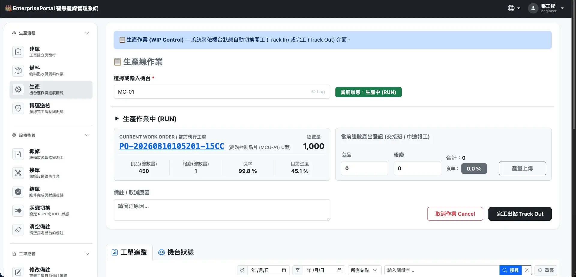This screenshot has width=576, height=277.
Task: Click the 良品 quantity input field
Action: coord(364,168)
